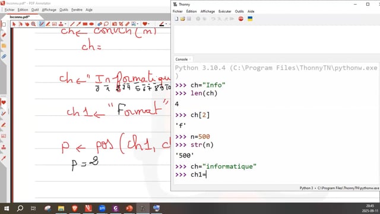The image size is (380, 214).
Task: Click the camera snapshot tool
Action: [x=115, y=24]
